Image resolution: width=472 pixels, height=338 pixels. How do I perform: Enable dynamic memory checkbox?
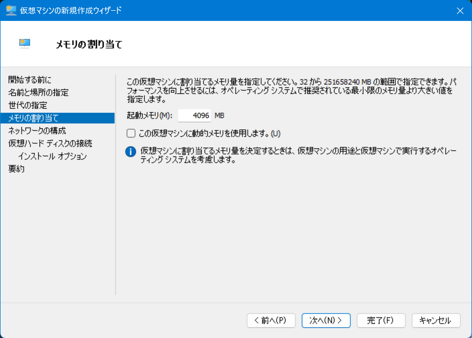point(131,133)
